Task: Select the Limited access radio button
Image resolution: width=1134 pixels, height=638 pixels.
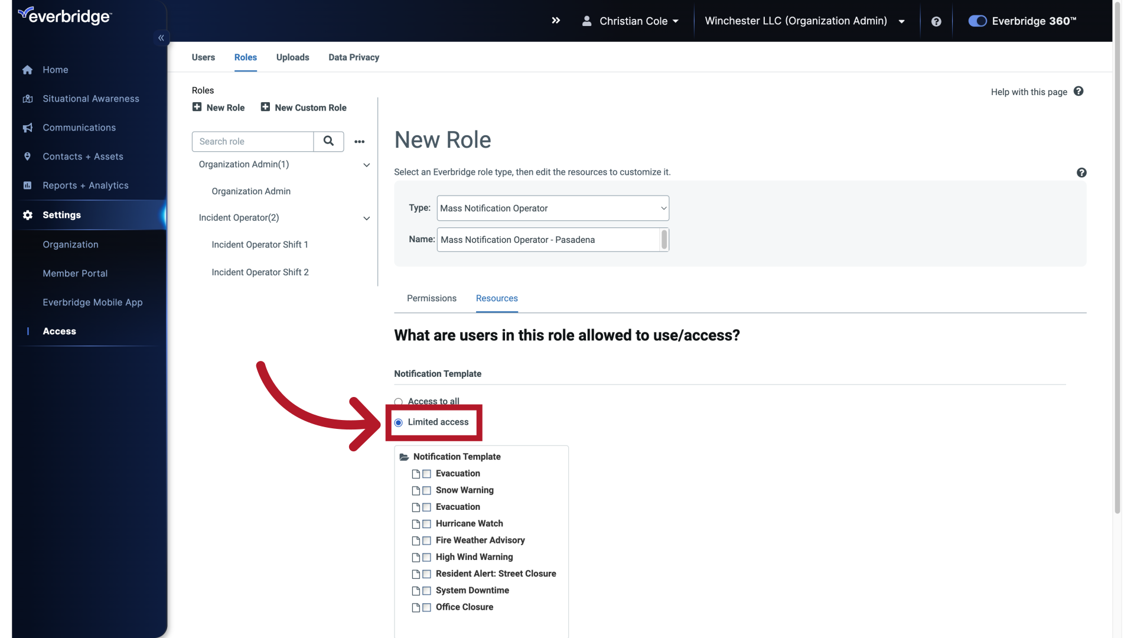Action: point(399,422)
